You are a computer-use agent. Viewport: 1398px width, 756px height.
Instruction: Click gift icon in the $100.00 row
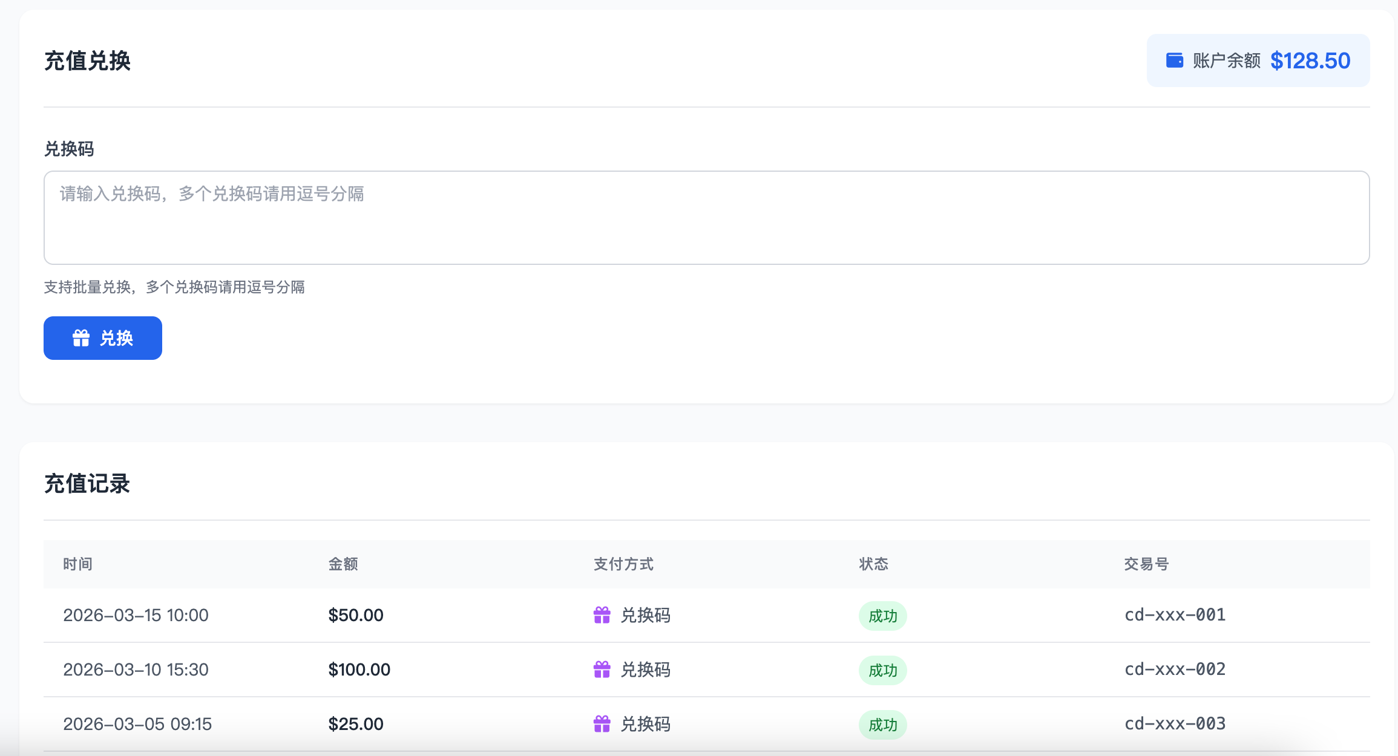coord(602,670)
